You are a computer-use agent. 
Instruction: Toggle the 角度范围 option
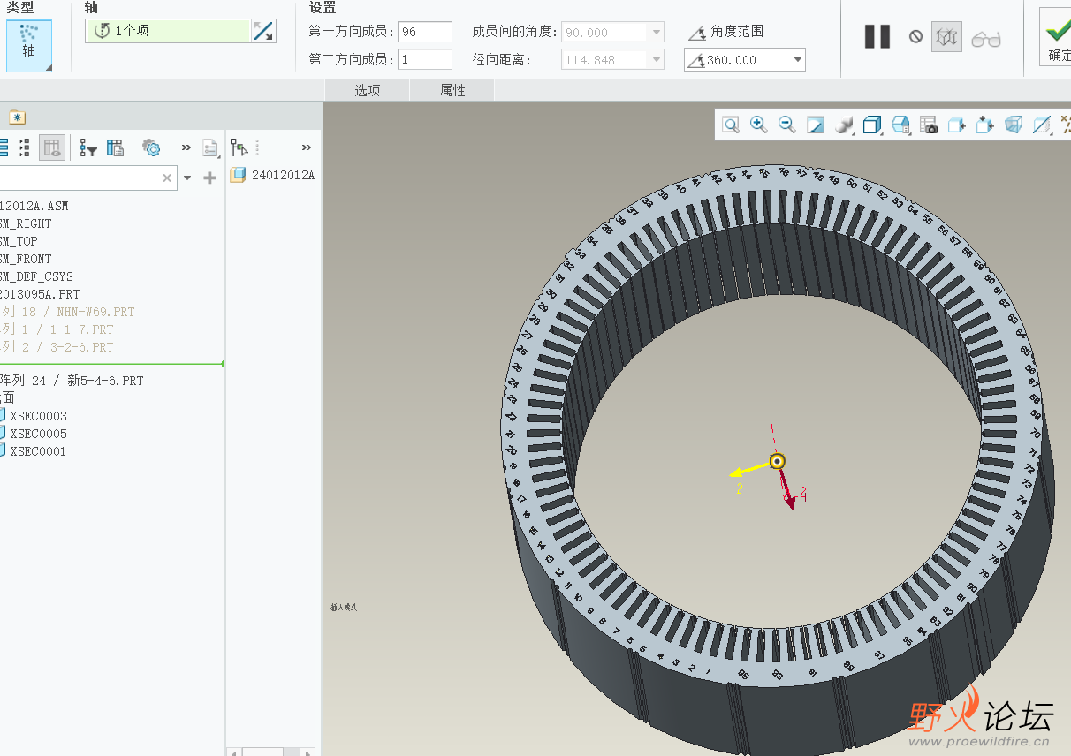coord(725,32)
